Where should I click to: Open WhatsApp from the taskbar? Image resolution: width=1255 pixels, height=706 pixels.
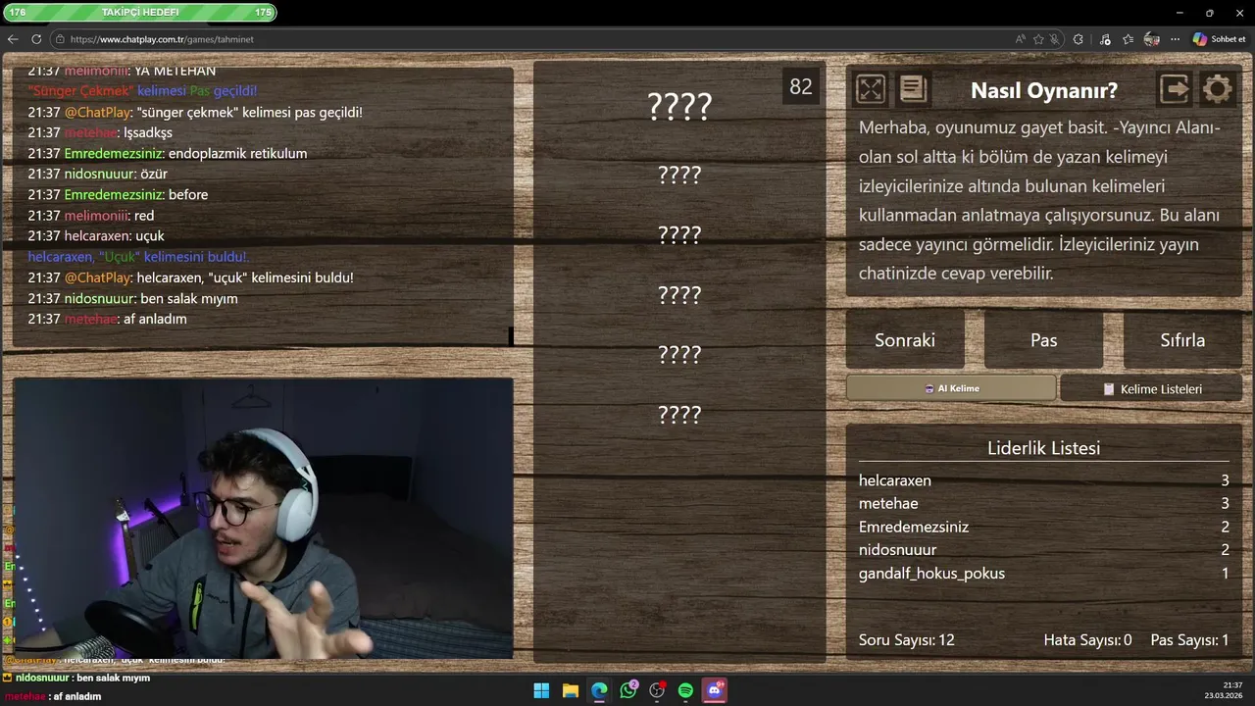coord(628,690)
